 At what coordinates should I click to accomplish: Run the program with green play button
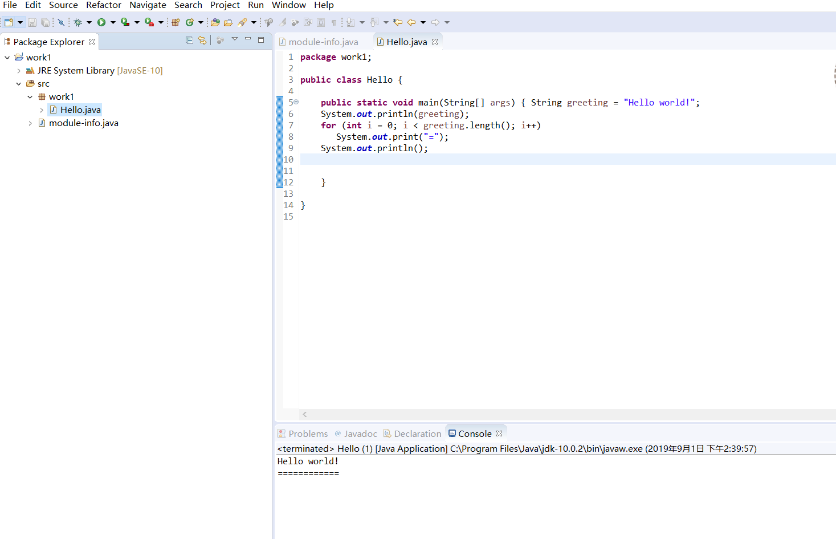tap(101, 22)
